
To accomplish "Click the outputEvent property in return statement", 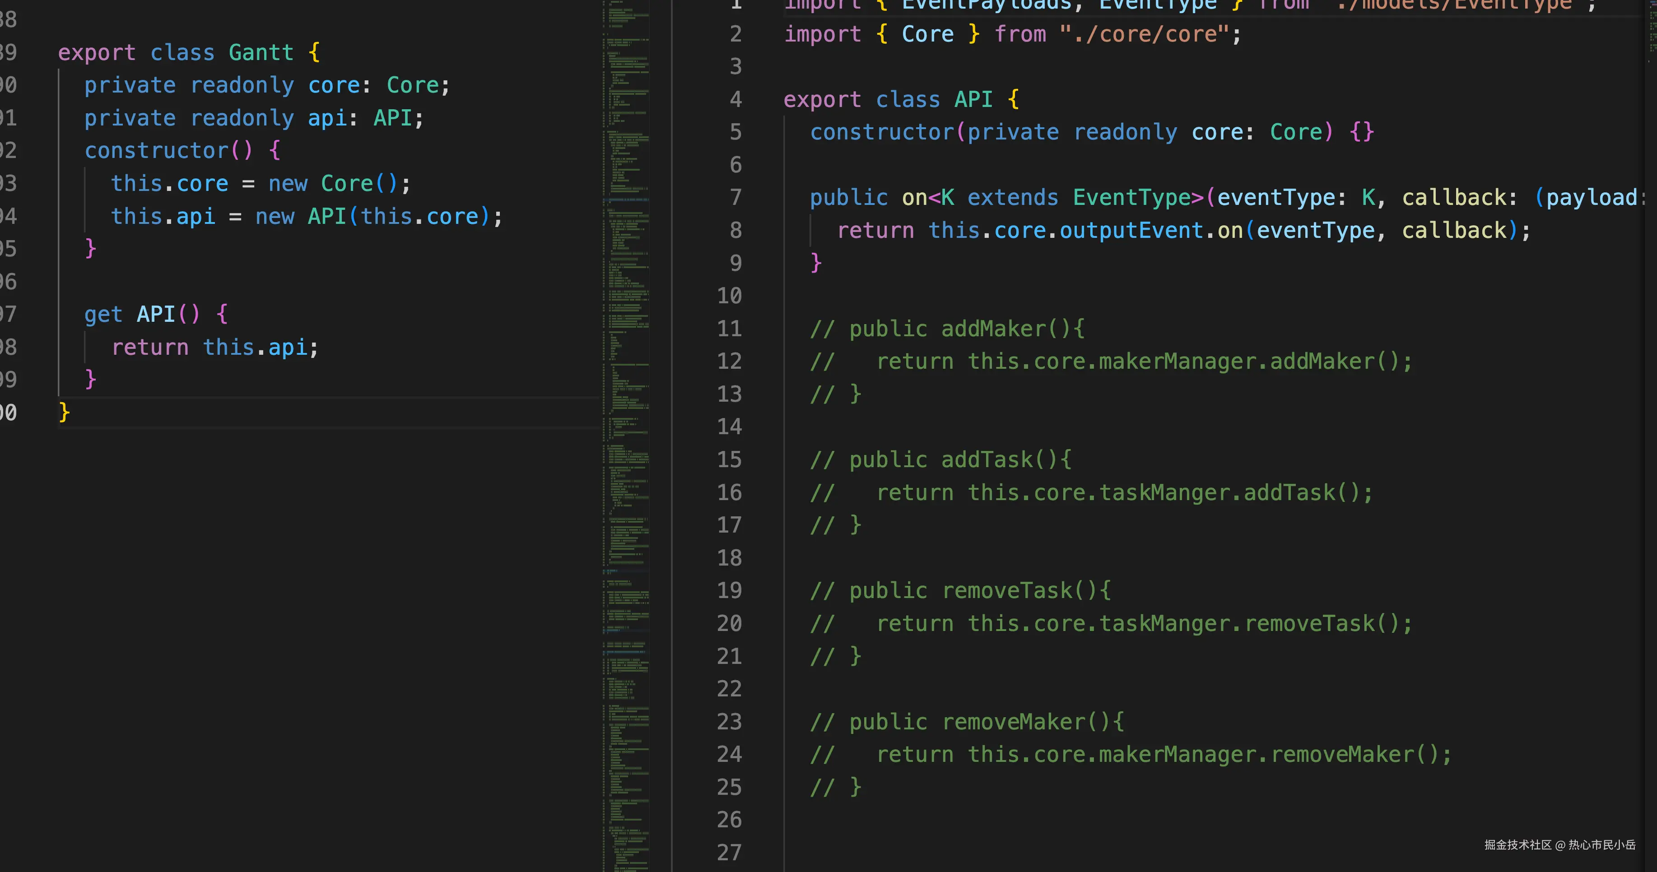I will pos(1131,230).
